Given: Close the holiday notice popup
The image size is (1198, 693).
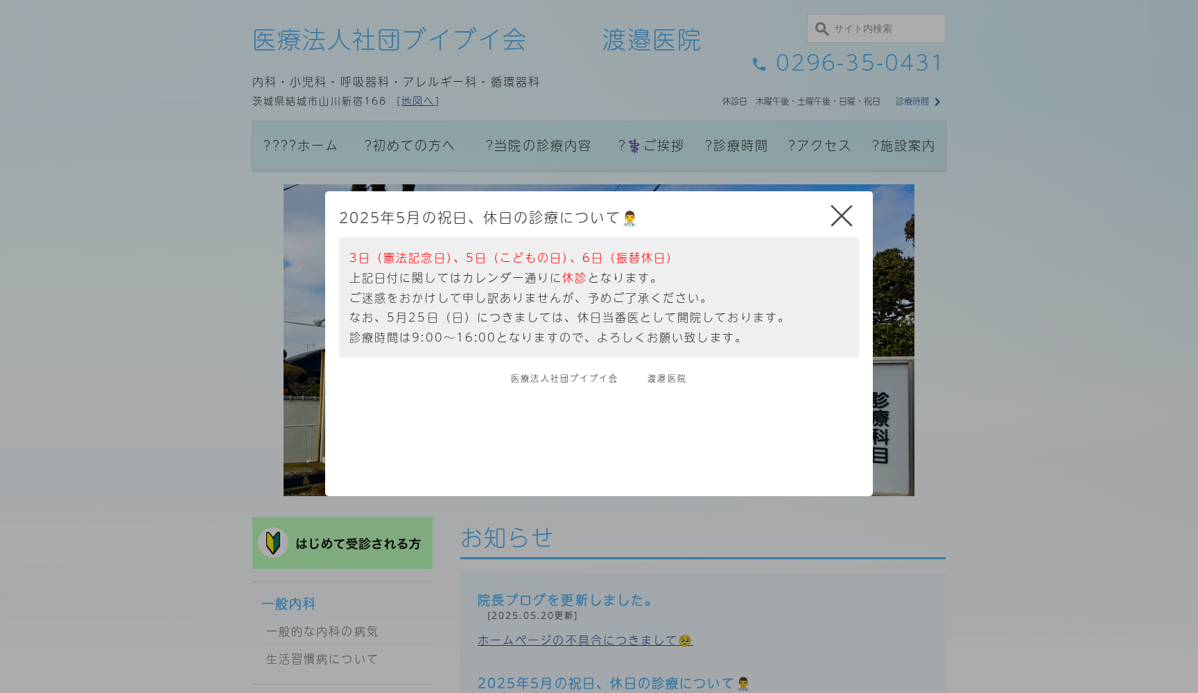Looking at the screenshot, I should [x=841, y=216].
